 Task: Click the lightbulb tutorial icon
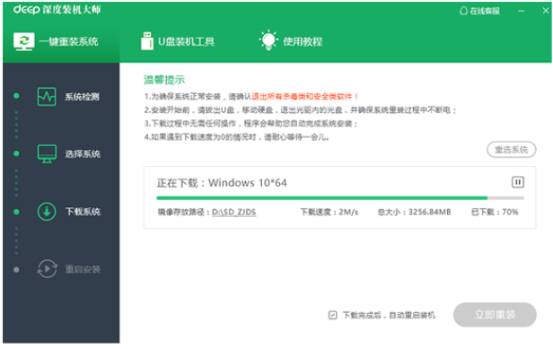click(268, 40)
